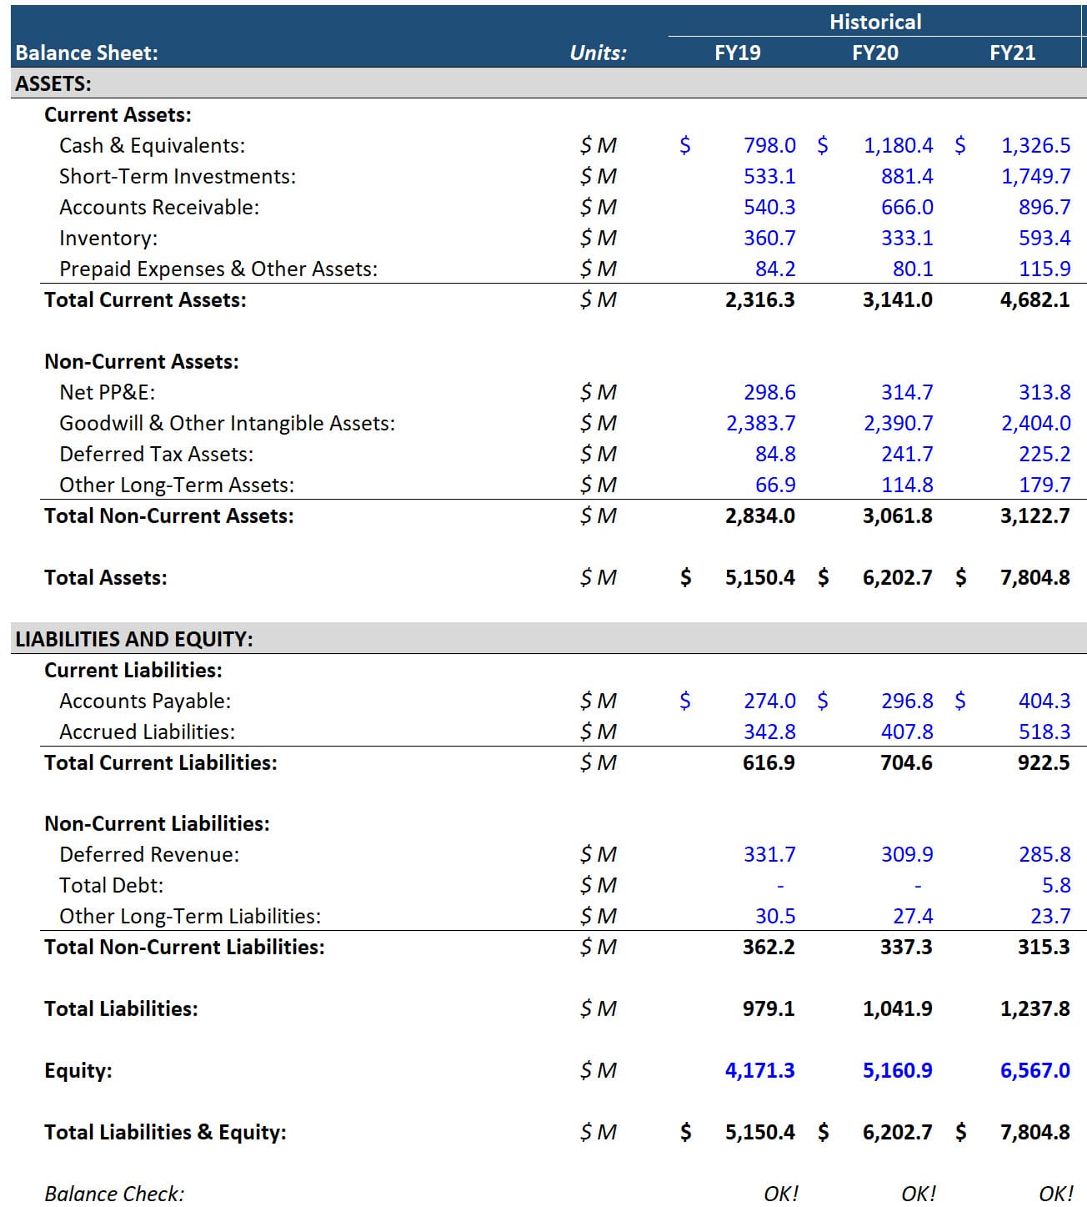1087x1207 pixels.
Task: Click the Equity FY20 value 5,160.9
Action: 897,1069
